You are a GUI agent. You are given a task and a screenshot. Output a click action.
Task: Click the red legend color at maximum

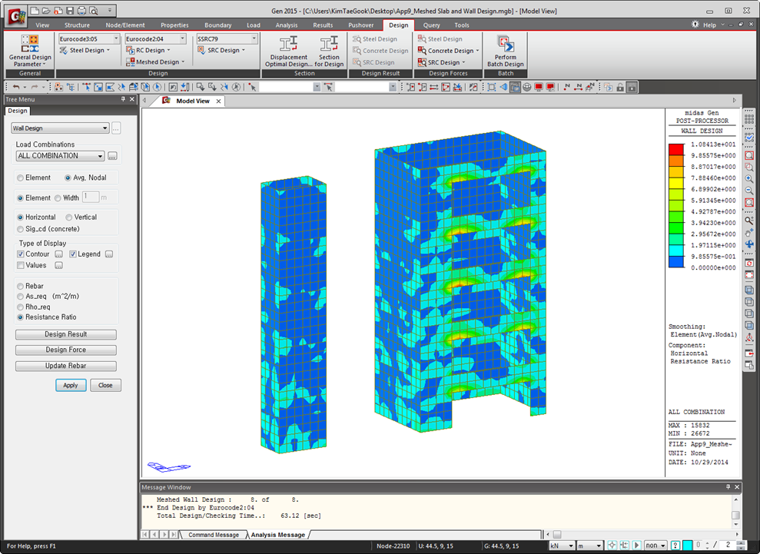coord(676,149)
